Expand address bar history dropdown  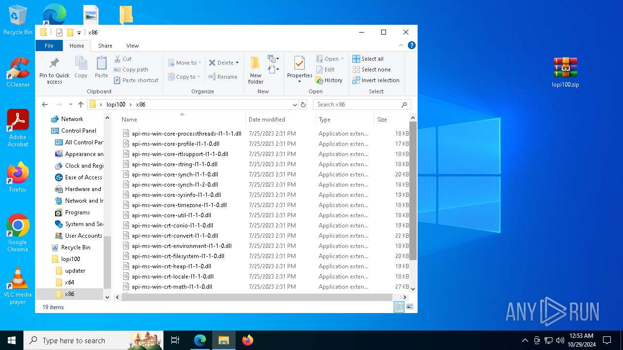point(294,105)
